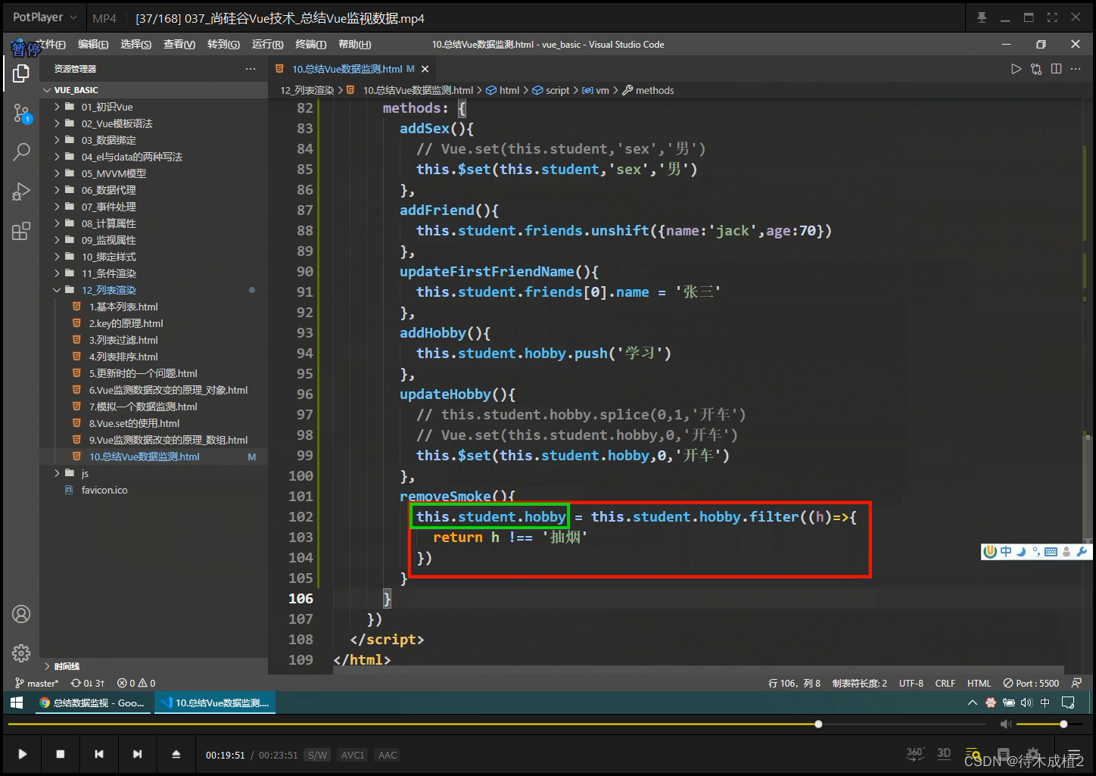Show hidden system tray icons
Image resolution: width=1096 pixels, height=776 pixels.
coord(973,703)
